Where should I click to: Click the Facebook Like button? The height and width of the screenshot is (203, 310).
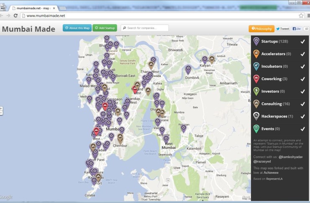[297, 29]
